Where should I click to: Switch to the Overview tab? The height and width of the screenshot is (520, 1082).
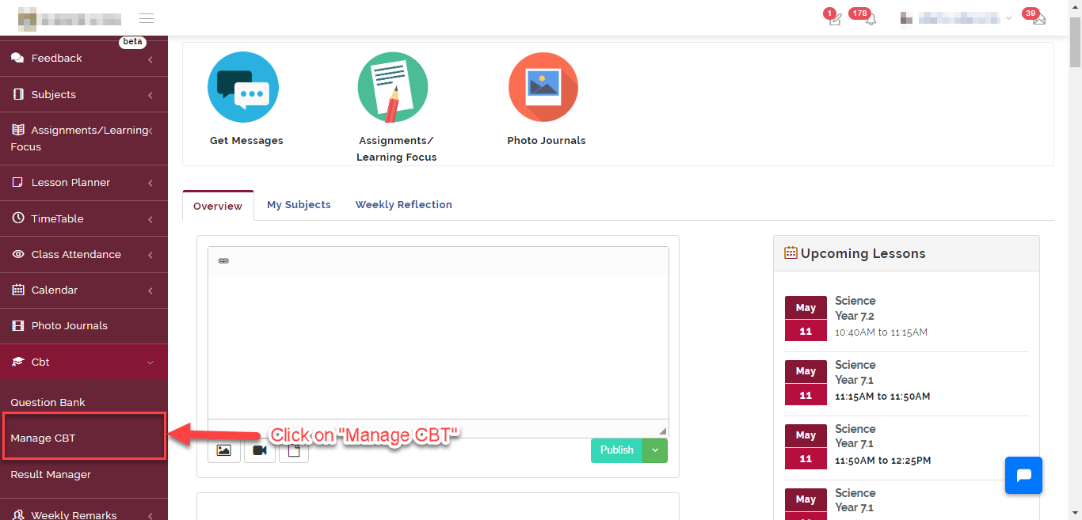pos(218,206)
